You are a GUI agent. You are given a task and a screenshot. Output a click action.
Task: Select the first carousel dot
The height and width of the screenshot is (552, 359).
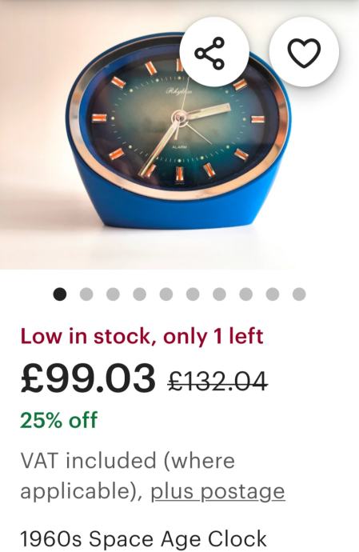click(x=60, y=294)
